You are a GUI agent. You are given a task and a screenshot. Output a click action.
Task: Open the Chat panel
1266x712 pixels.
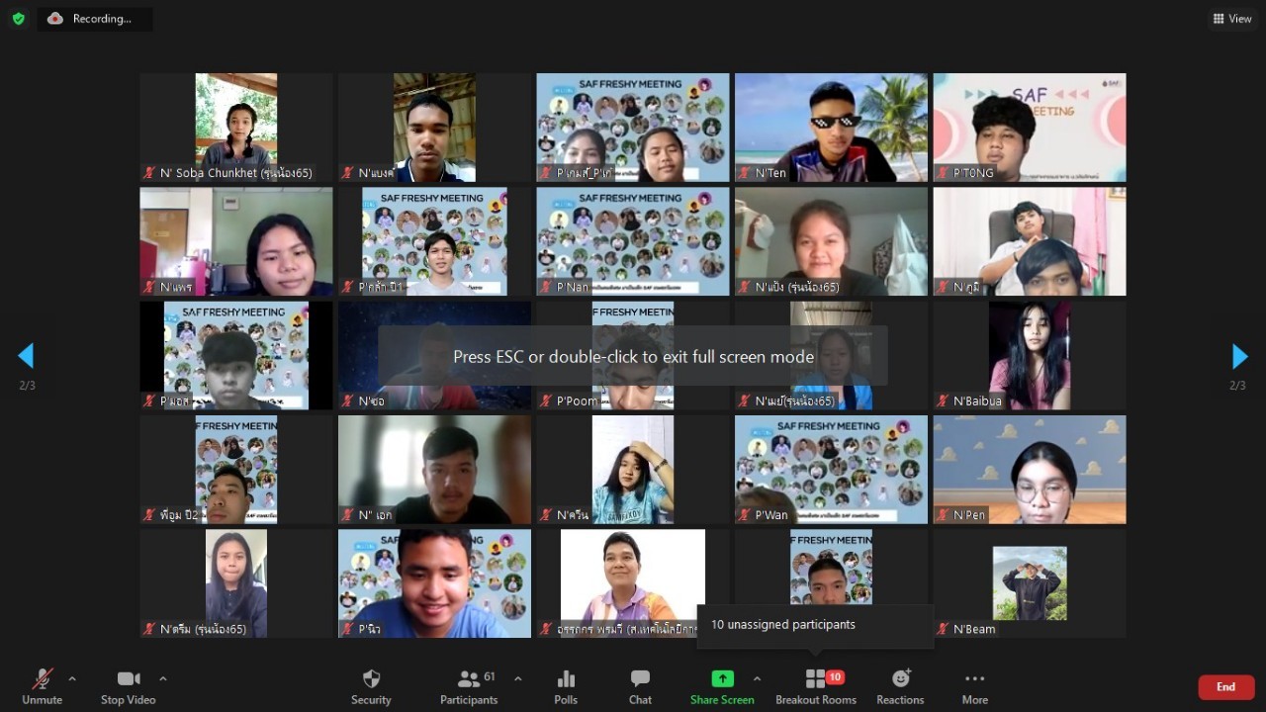click(x=640, y=679)
